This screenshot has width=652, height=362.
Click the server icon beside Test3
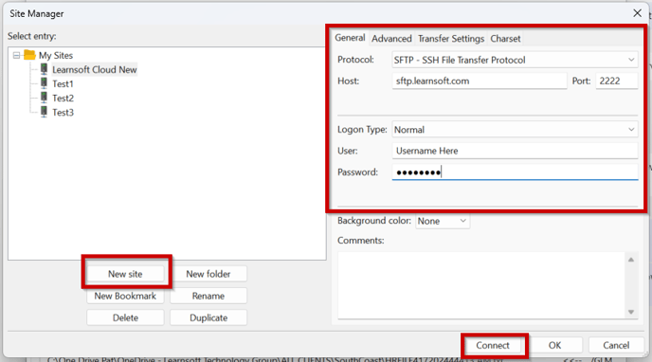[x=44, y=112]
